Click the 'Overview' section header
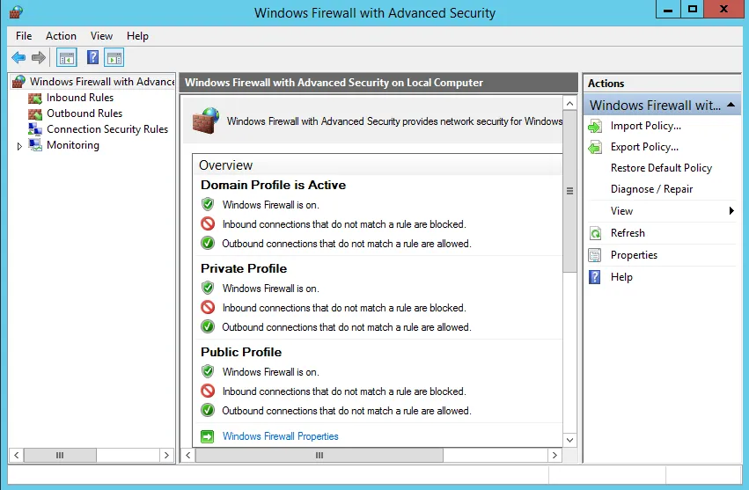The image size is (749, 490). (x=225, y=165)
